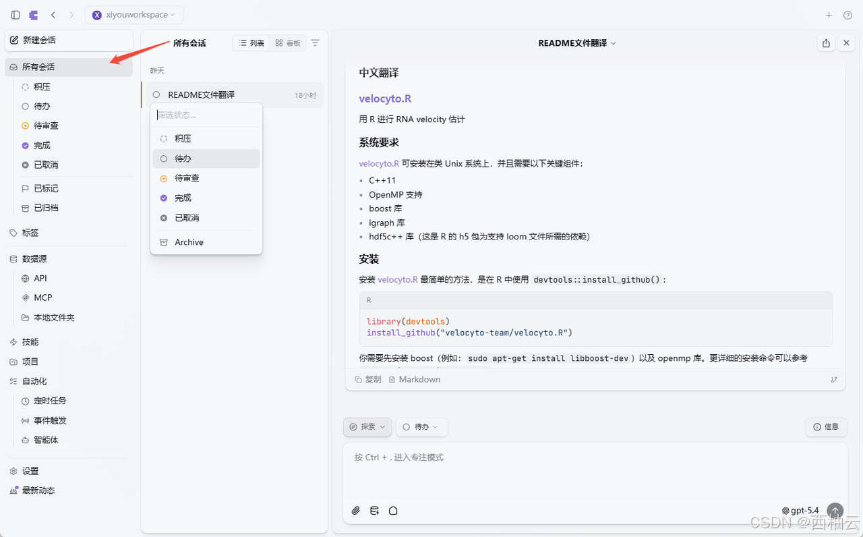The height and width of the screenshot is (537, 863).
Task: Open the 信息 info button
Action: 826,427
